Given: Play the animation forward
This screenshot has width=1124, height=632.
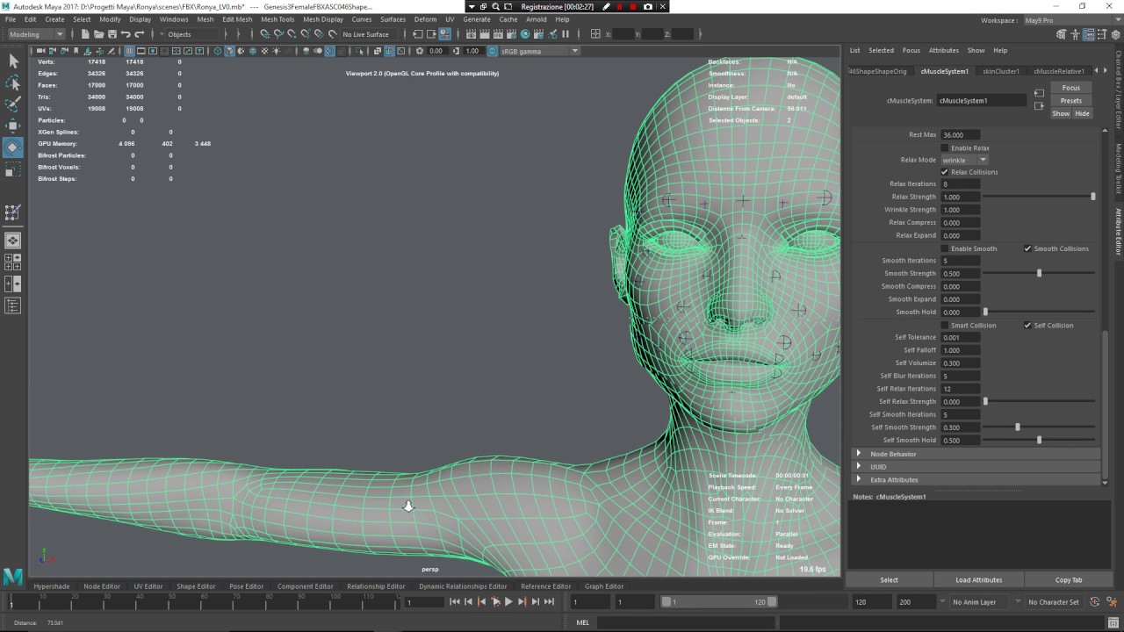Looking at the screenshot, I should tap(508, 602).
